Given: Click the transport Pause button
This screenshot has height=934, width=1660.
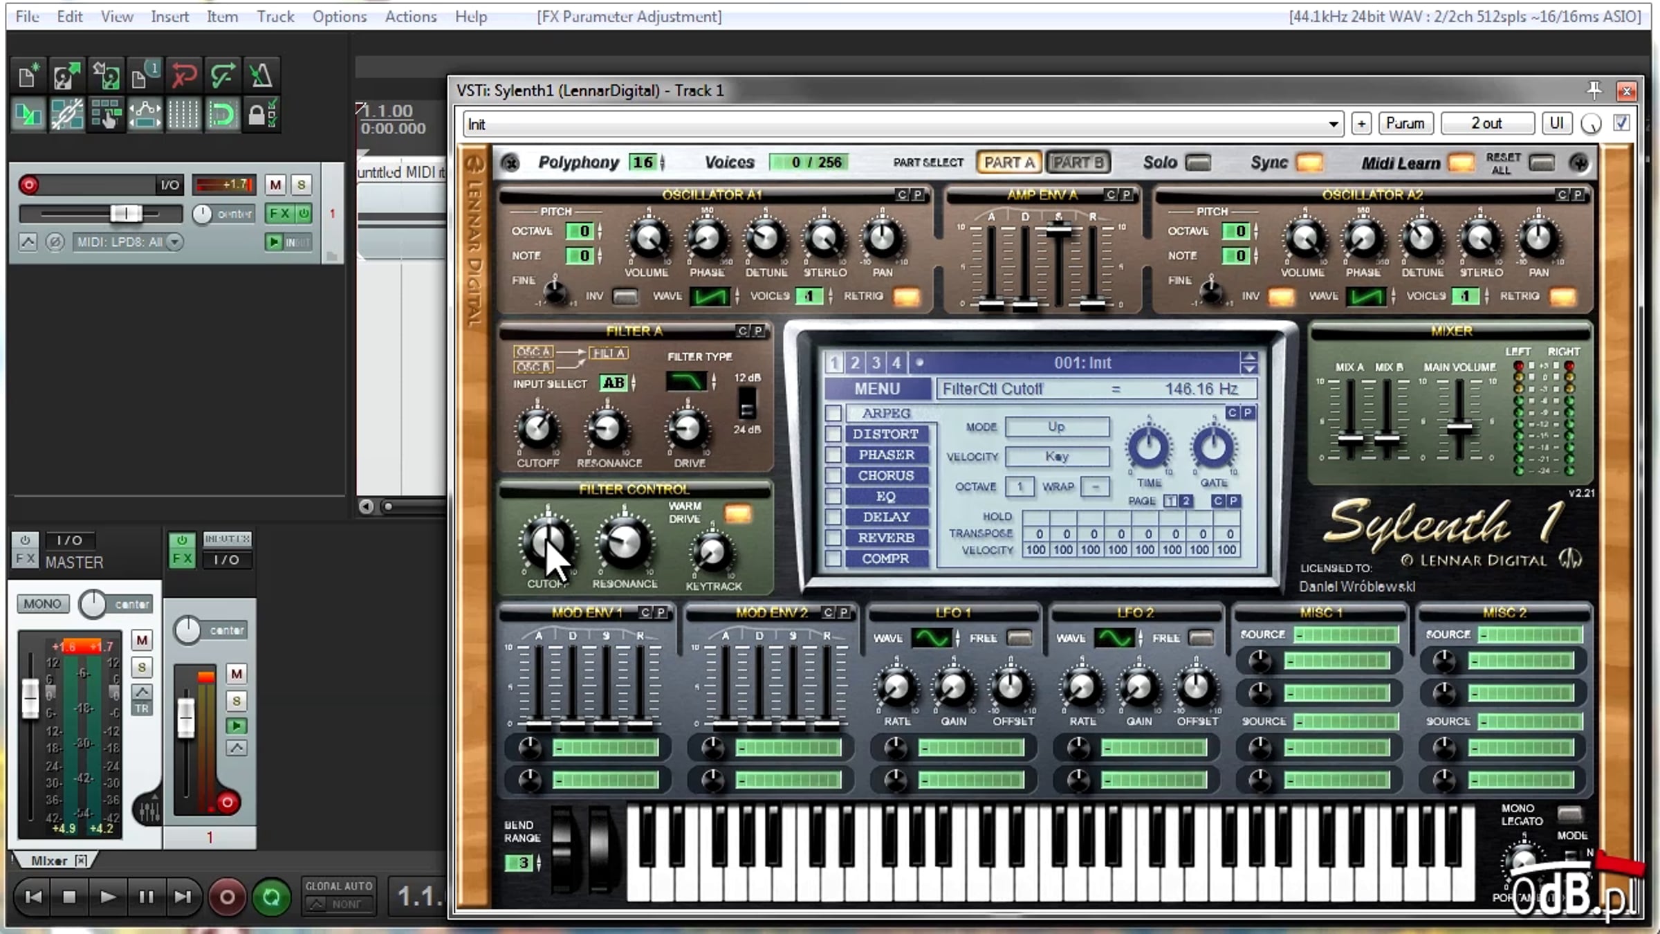Looking at the screenshot, I should click(146, 897).
